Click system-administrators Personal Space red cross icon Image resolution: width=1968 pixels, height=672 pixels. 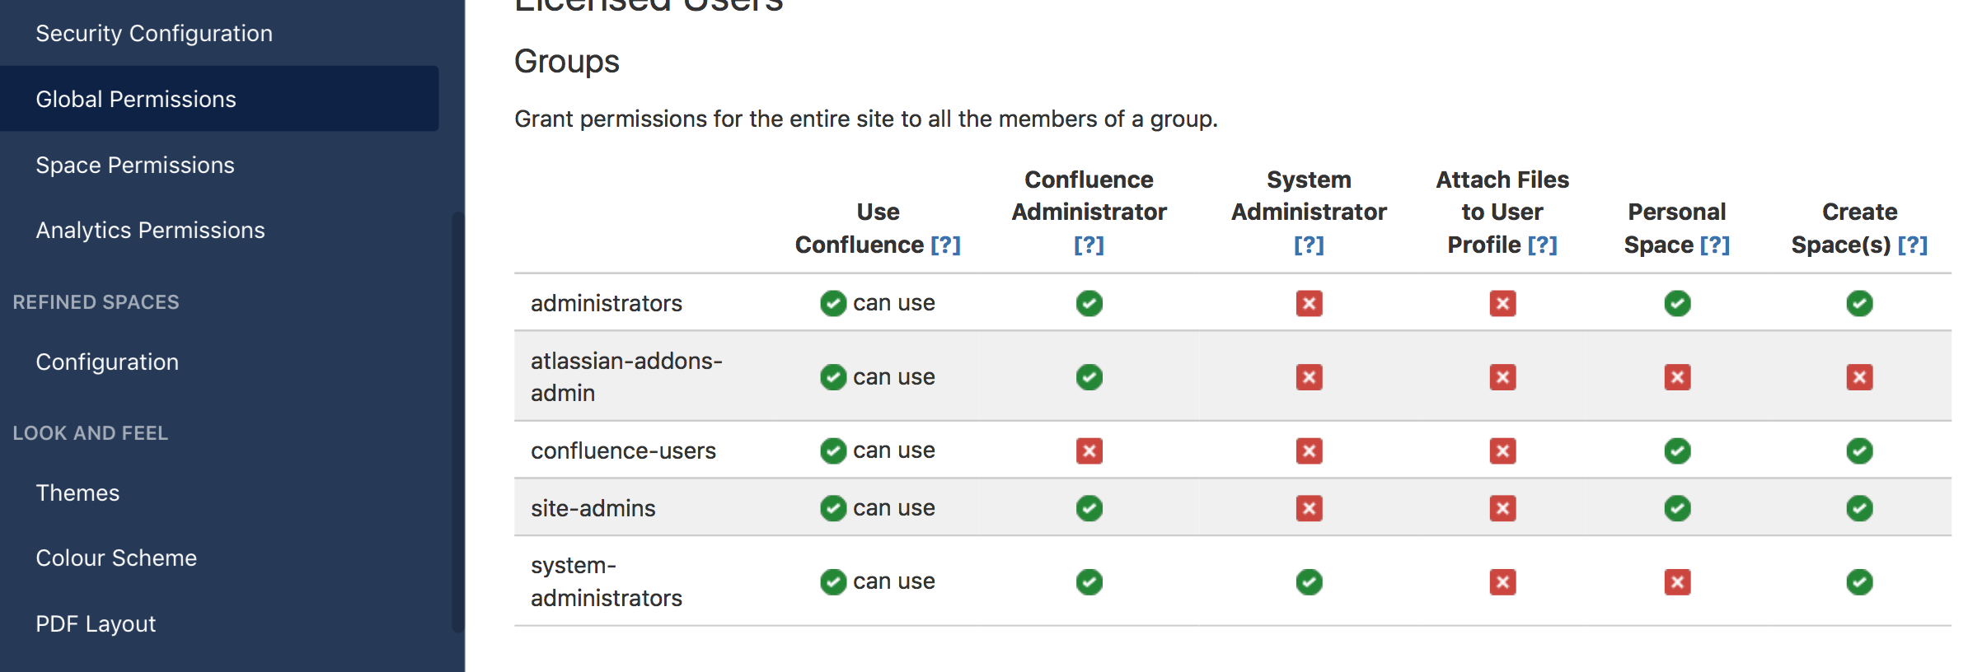(x=1677, y=582)
